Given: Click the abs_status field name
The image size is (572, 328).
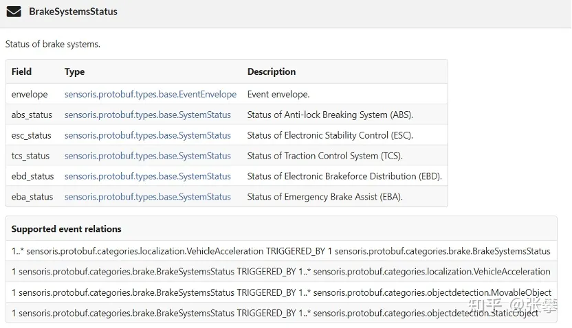Looking at the screenshot, I should point(32,115).
